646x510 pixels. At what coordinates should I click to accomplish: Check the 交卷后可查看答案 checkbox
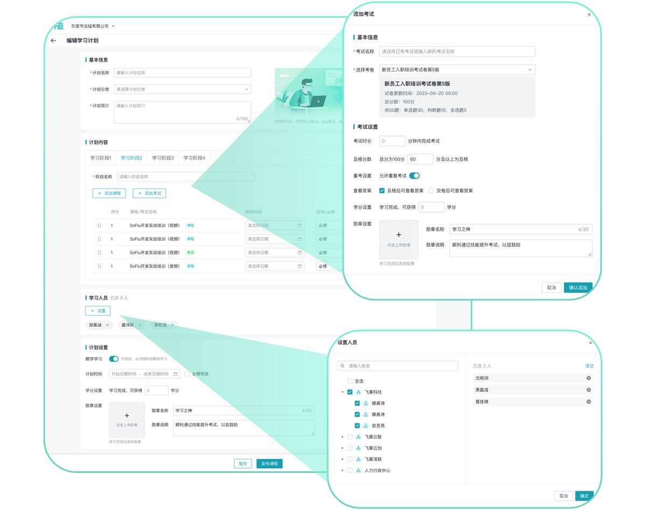click(x=431, y=191)
